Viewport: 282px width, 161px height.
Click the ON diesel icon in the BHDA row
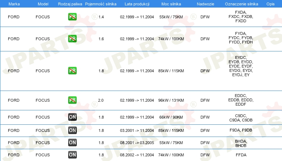point(72,143)
